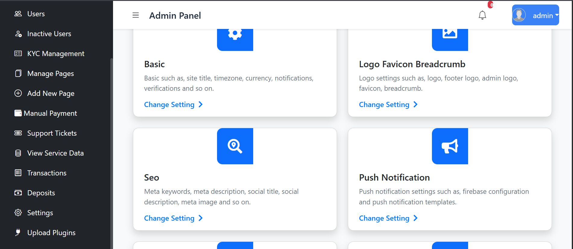Open View Service Data menu item

pyautogui.click(x=55, y=153)
